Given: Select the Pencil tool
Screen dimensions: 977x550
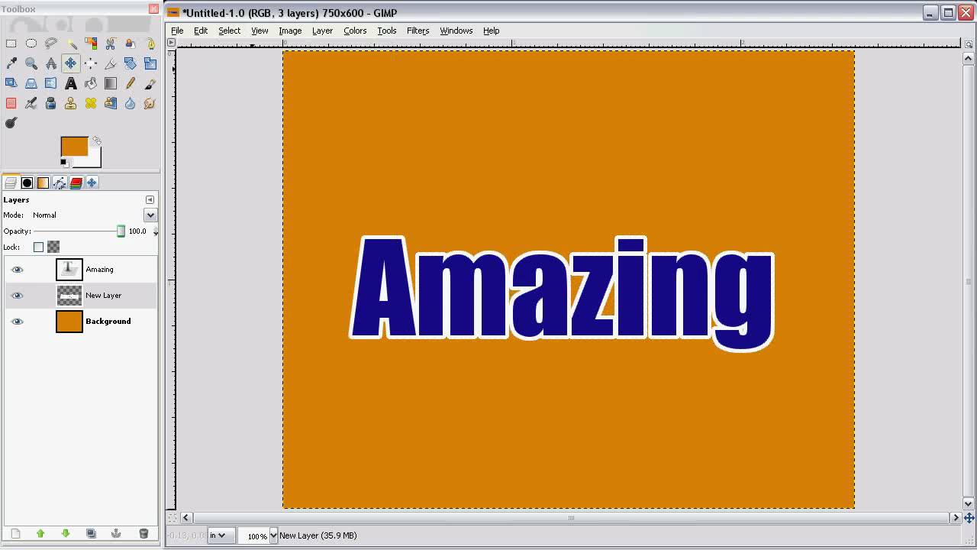Looking at the screenshot, I should (x=131, y=83).
